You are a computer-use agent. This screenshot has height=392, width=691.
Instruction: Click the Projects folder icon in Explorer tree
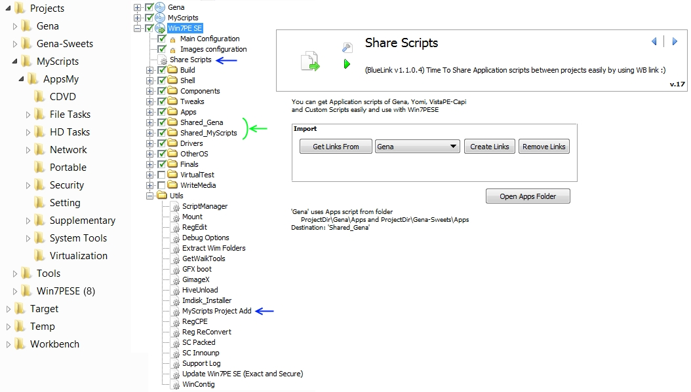[x=20, y=8]
